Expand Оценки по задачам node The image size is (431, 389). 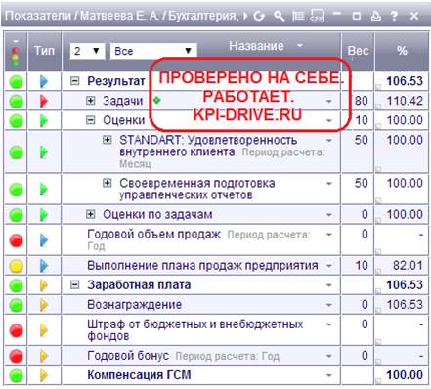point(91,214)
